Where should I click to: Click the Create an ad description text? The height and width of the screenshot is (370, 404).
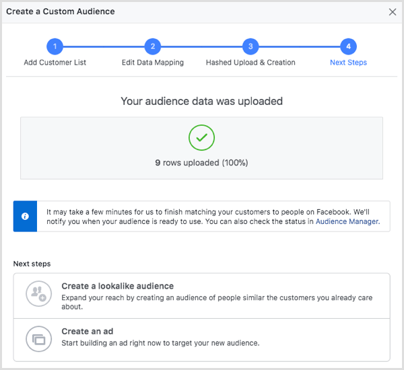160,343
